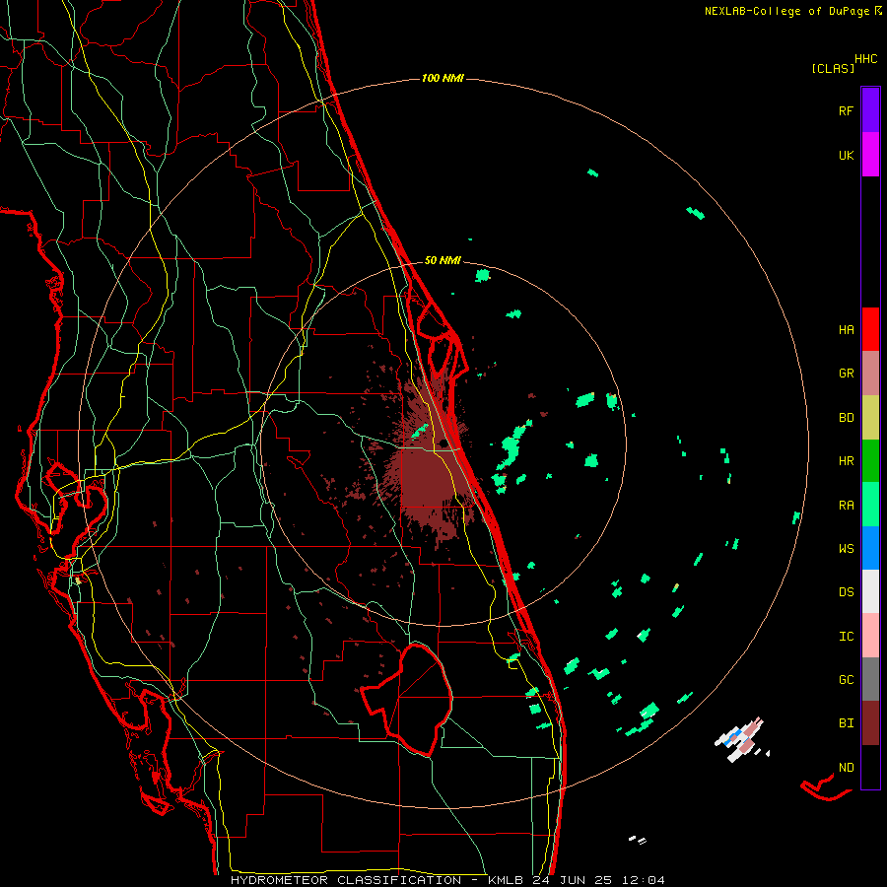Viewport: 887px width, 887px height.
Task: Click the brown BI legend color swatch
Action: pyautogui.click(x=870, y=723)
